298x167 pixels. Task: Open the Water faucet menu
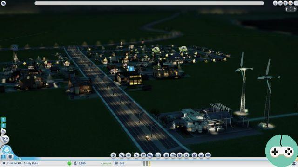[x=143, y=155]
